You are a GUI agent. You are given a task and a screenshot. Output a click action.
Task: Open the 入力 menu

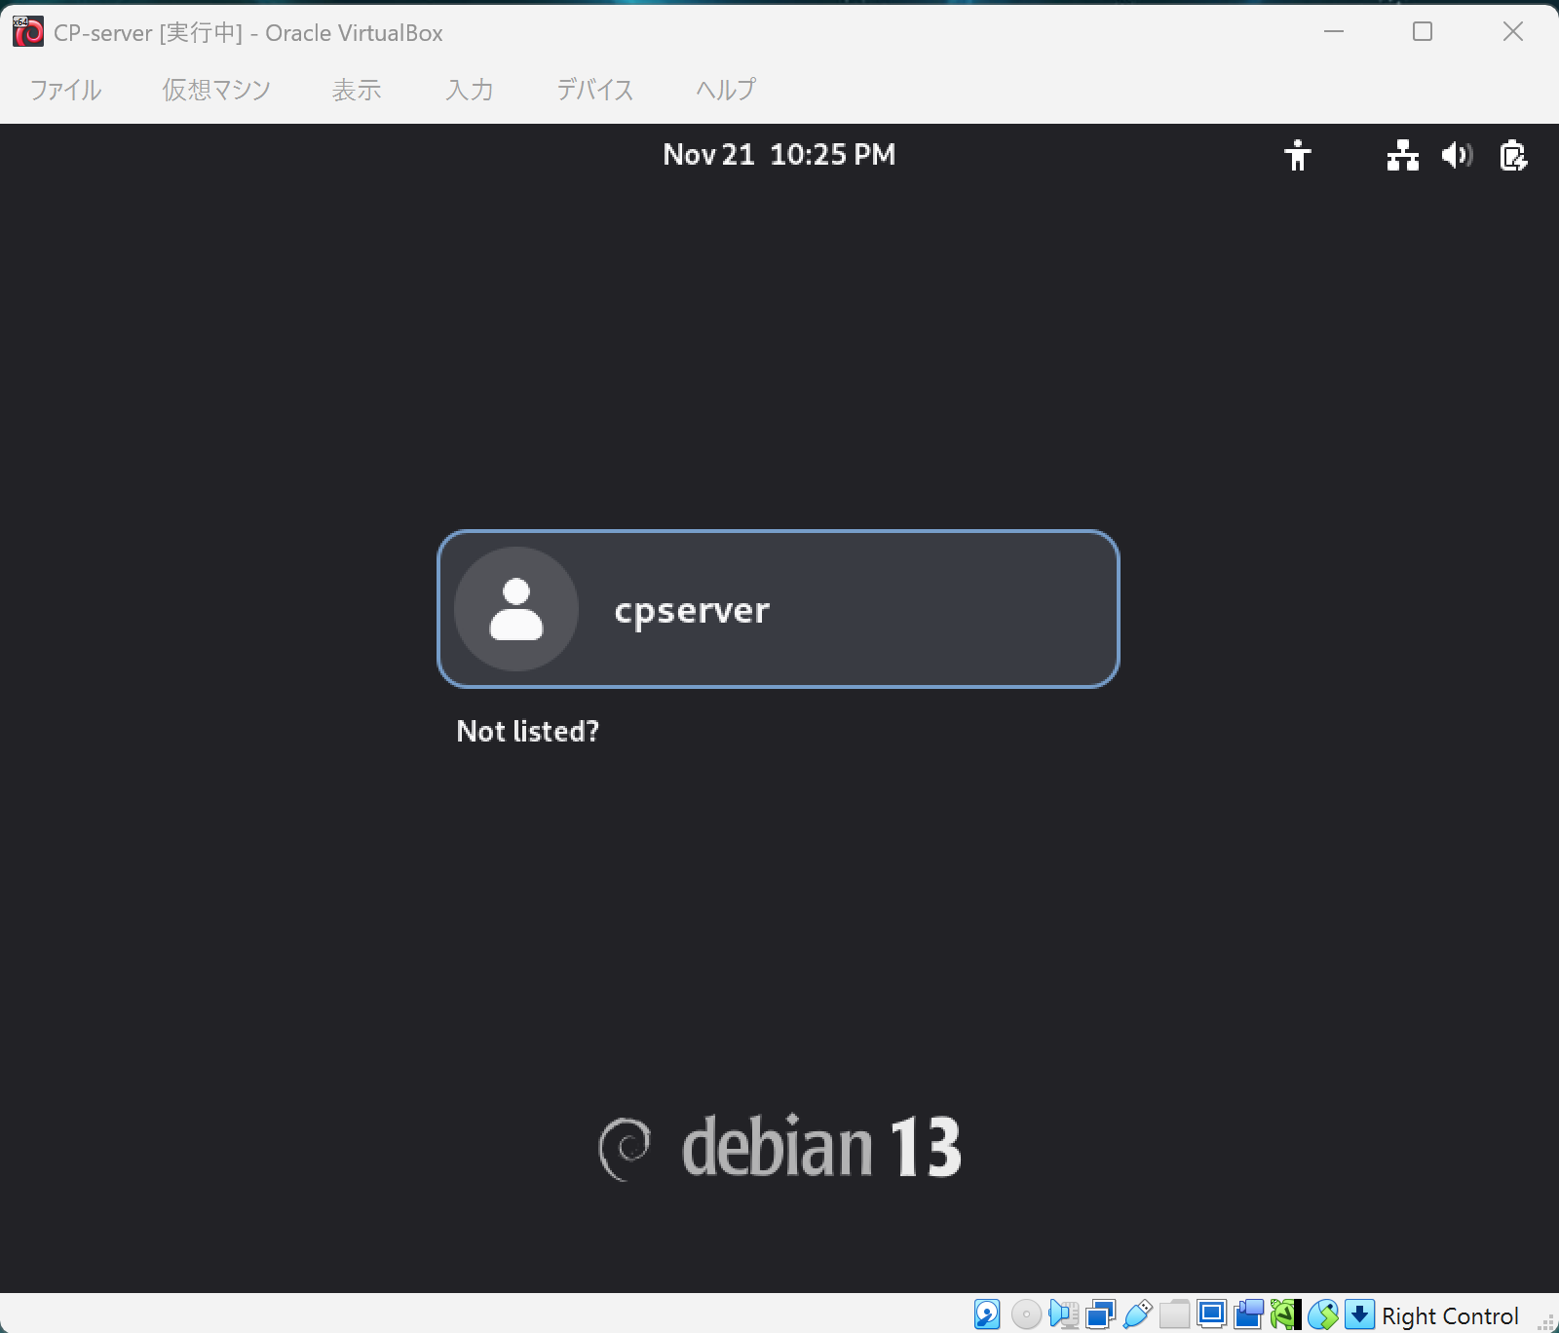coord(470,90)
